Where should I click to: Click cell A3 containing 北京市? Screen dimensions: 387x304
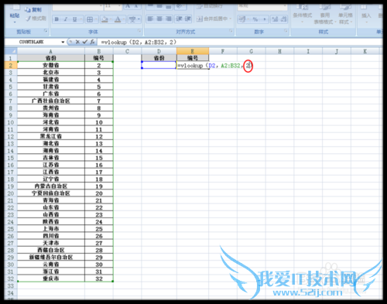point(51,73)
